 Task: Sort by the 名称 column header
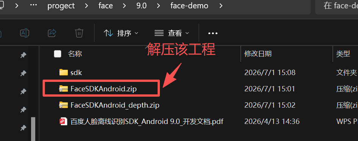click(x=75, y=54)
